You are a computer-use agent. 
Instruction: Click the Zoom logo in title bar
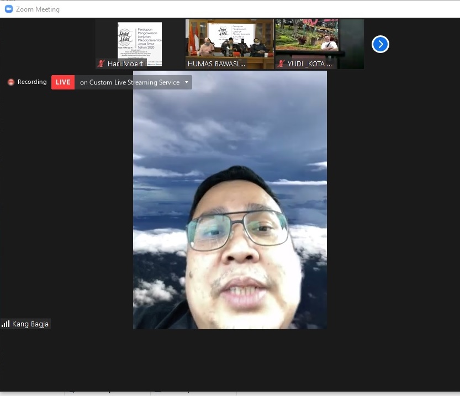(8, 9)
